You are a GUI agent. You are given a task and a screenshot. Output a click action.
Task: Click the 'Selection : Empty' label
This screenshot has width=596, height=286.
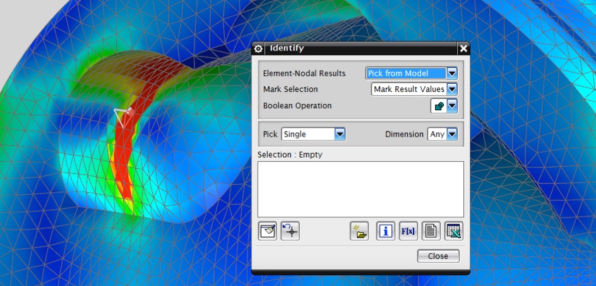[x=290, y=155]
